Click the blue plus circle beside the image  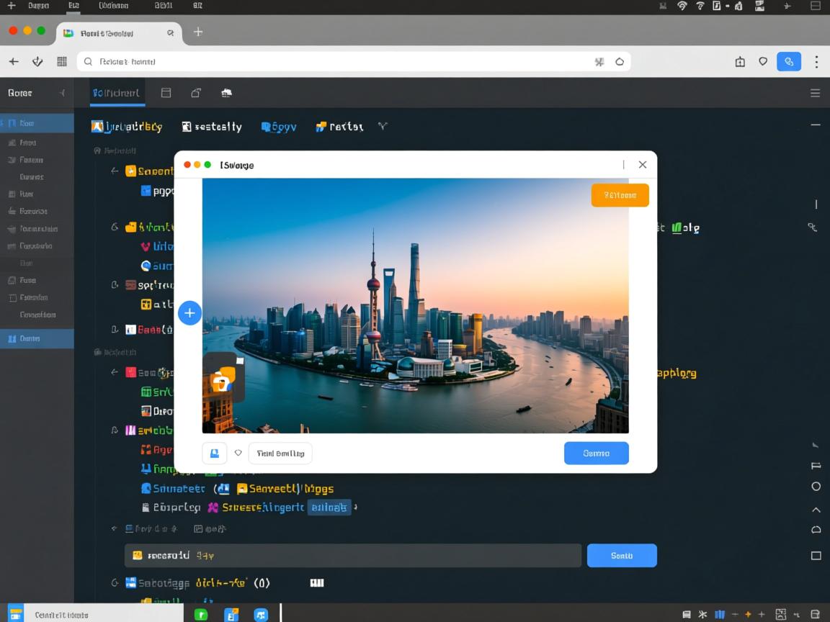pyautogui.click(x=189, y=313)
